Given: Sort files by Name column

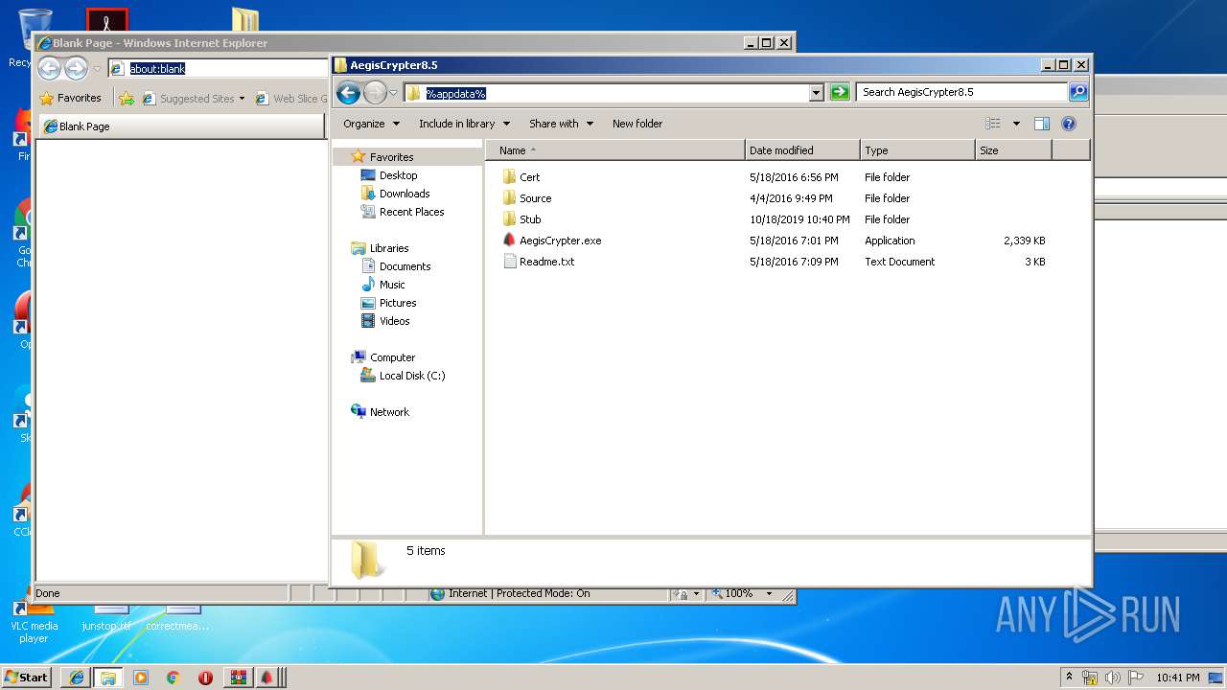Looking at the screenshot, I should coord(615,150).
